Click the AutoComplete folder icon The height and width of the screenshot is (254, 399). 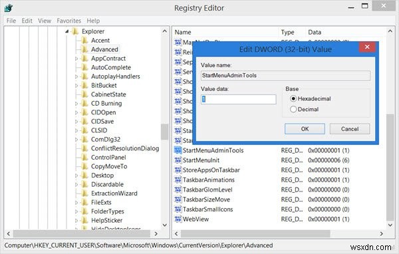[84, 67]
